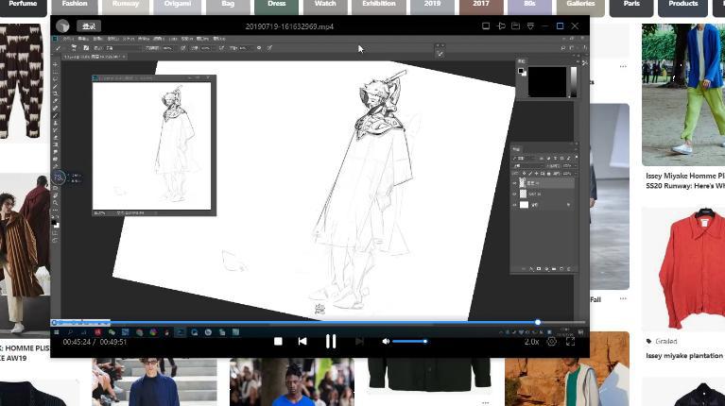Screen dimensions: 725x406
Task: Toggle lock all padlock icon
Action: pyautogui.click(x=548, y=174)
